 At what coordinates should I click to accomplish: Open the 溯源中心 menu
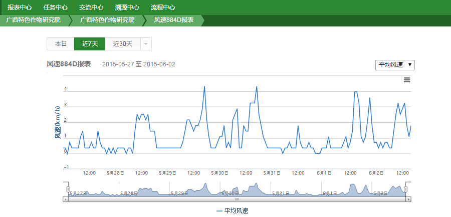click(x=127, y=7)
